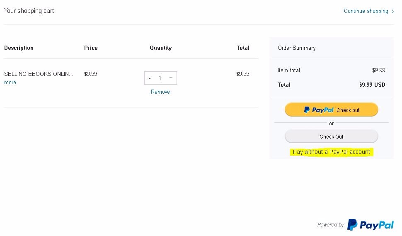Remove the ebook from the cart
This screenshot has height=236, width=402.
(x=160, y=92)
